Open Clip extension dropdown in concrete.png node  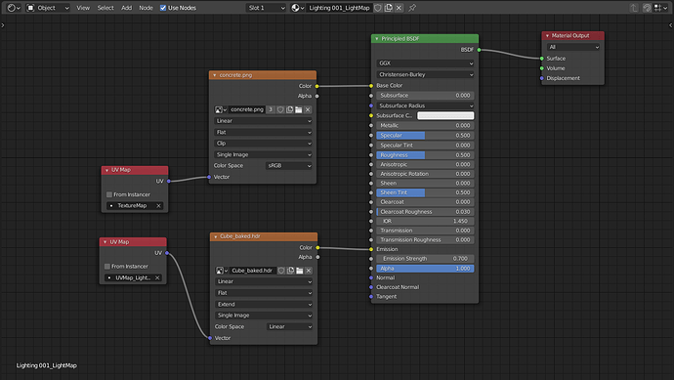tap(263, 144)
